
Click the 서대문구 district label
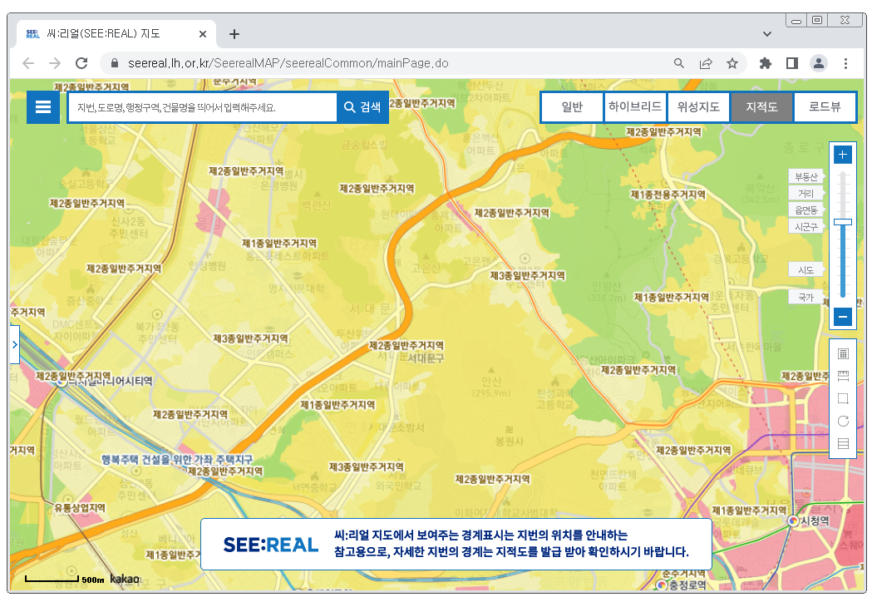point(426,358)
